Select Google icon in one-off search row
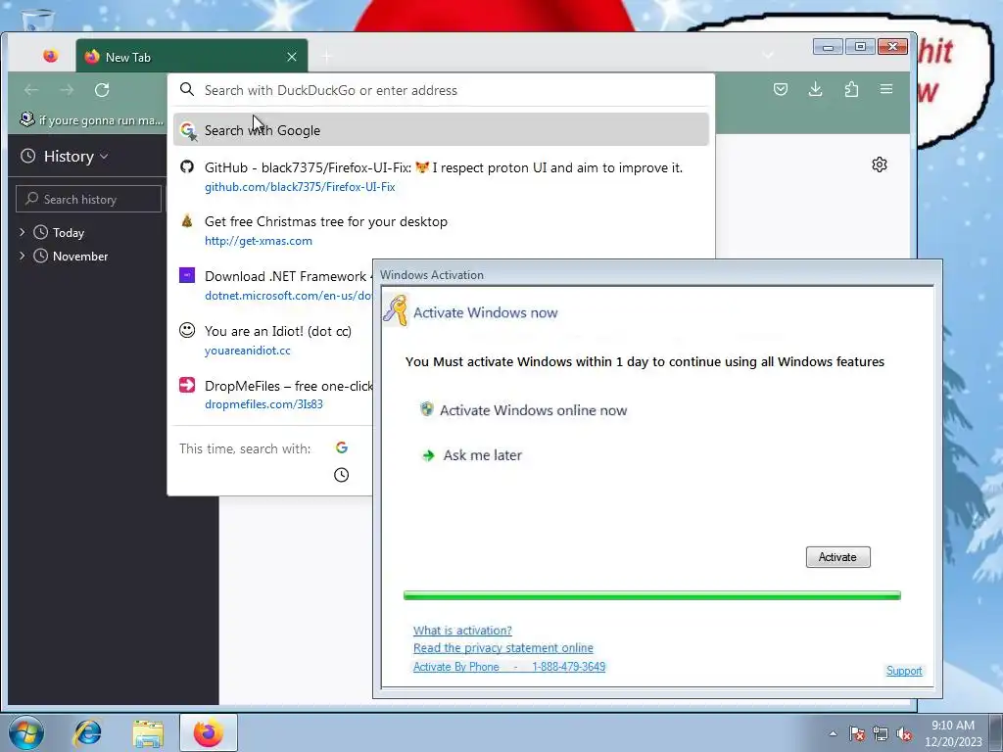This screenshot has height=752, width=1003. tap(342, 447)
